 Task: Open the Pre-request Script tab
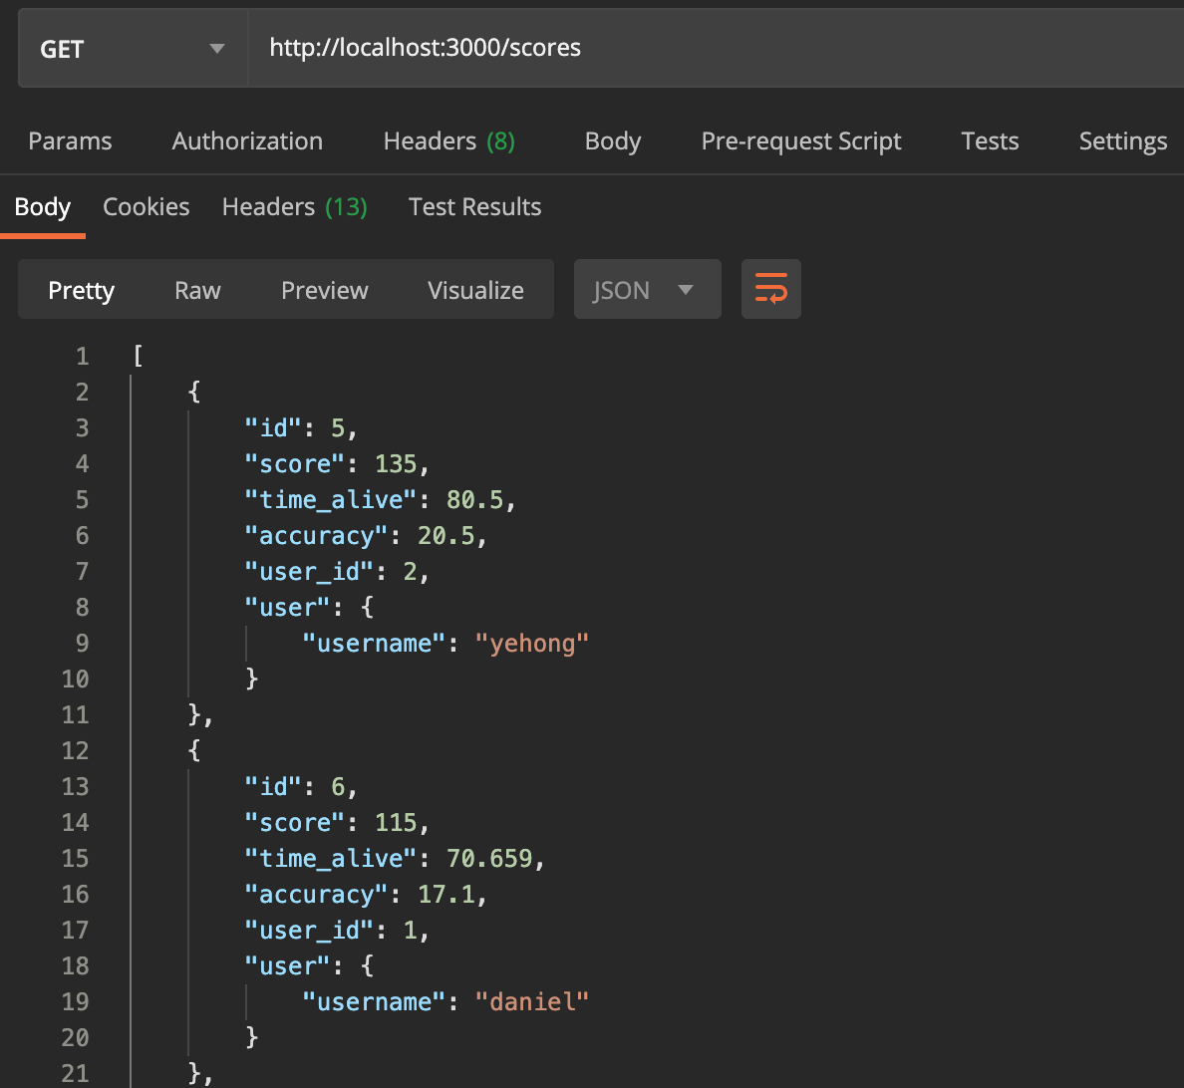pos(800,140)
